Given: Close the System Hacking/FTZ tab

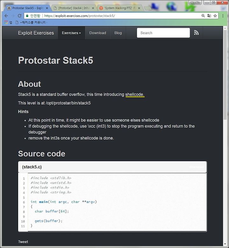Looking at the screenshot, I should click(139, 8).
